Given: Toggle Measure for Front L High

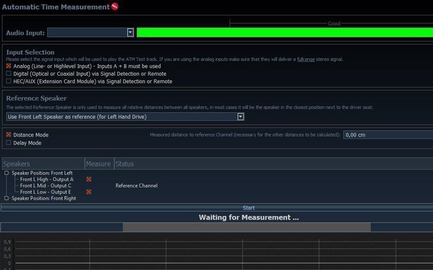Looking at the screenshot, I should [89, 179].
